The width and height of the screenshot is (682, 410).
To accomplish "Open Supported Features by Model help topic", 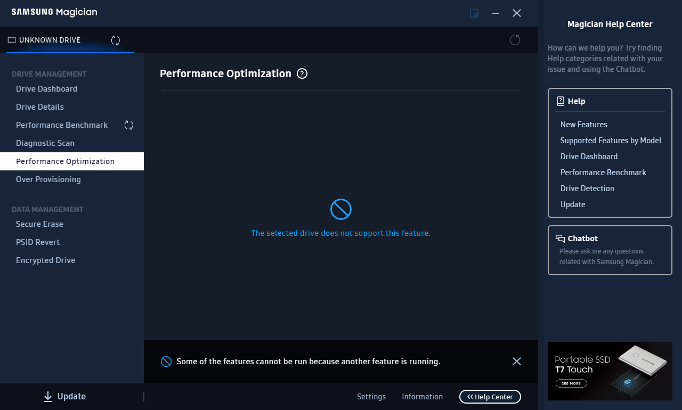I will (x=611, y=141).
